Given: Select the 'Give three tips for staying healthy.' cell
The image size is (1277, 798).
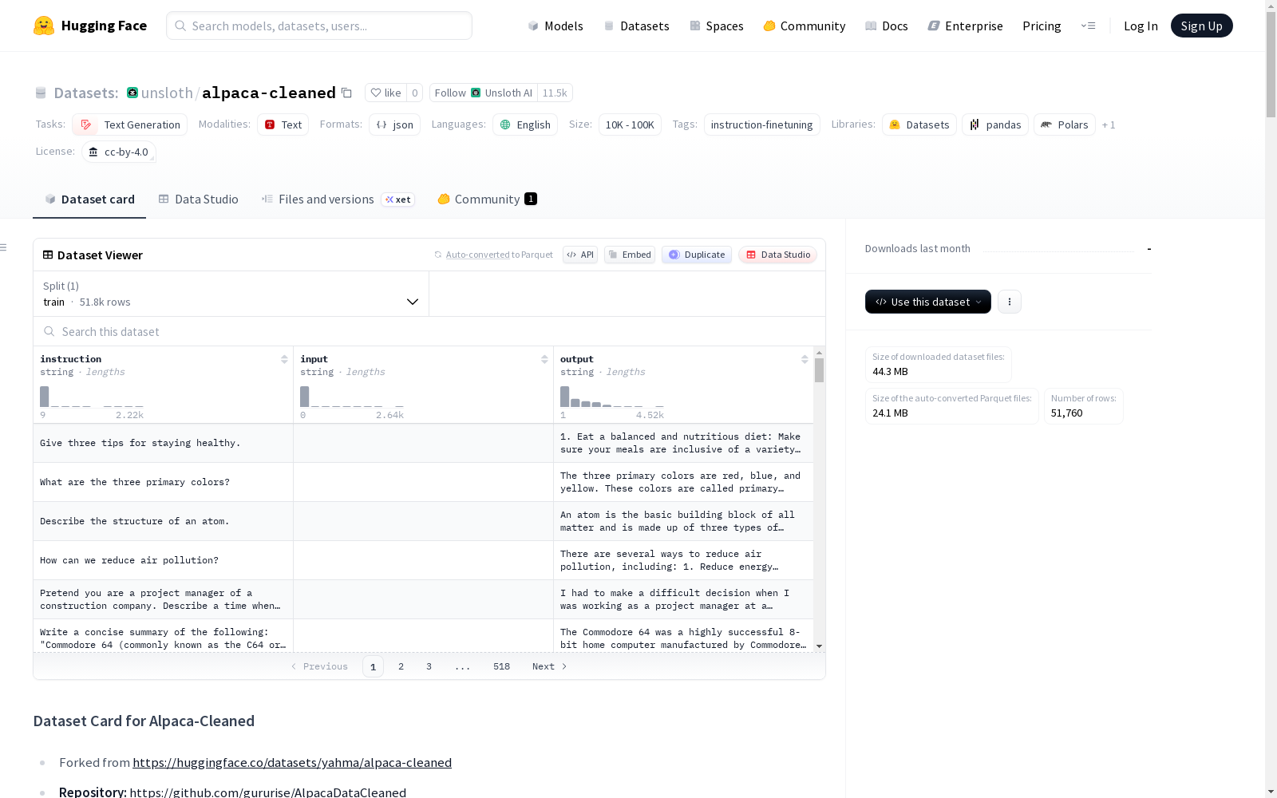Looking at the screenshot, I should click(163, 443).
